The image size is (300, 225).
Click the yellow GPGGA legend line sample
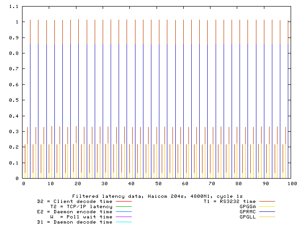click(266, 206)
